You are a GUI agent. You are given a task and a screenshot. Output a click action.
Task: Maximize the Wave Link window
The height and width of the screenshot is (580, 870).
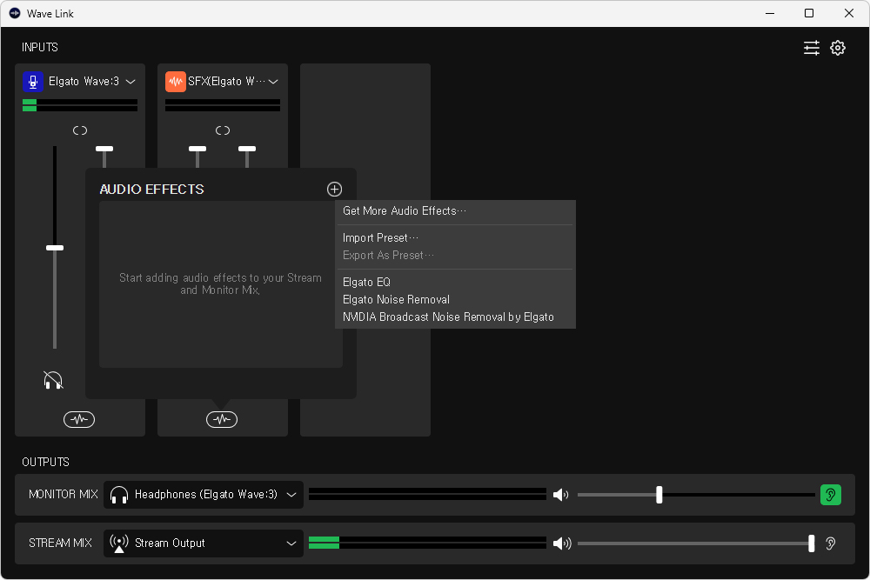809,13
